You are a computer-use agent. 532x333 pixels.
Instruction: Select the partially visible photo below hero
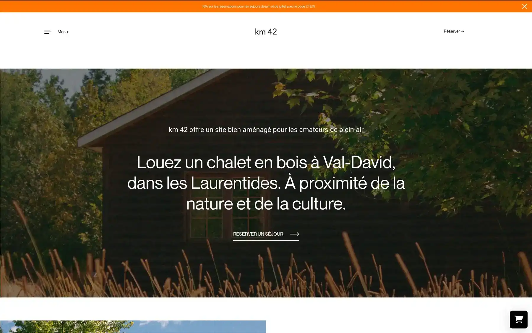[133, 327]
